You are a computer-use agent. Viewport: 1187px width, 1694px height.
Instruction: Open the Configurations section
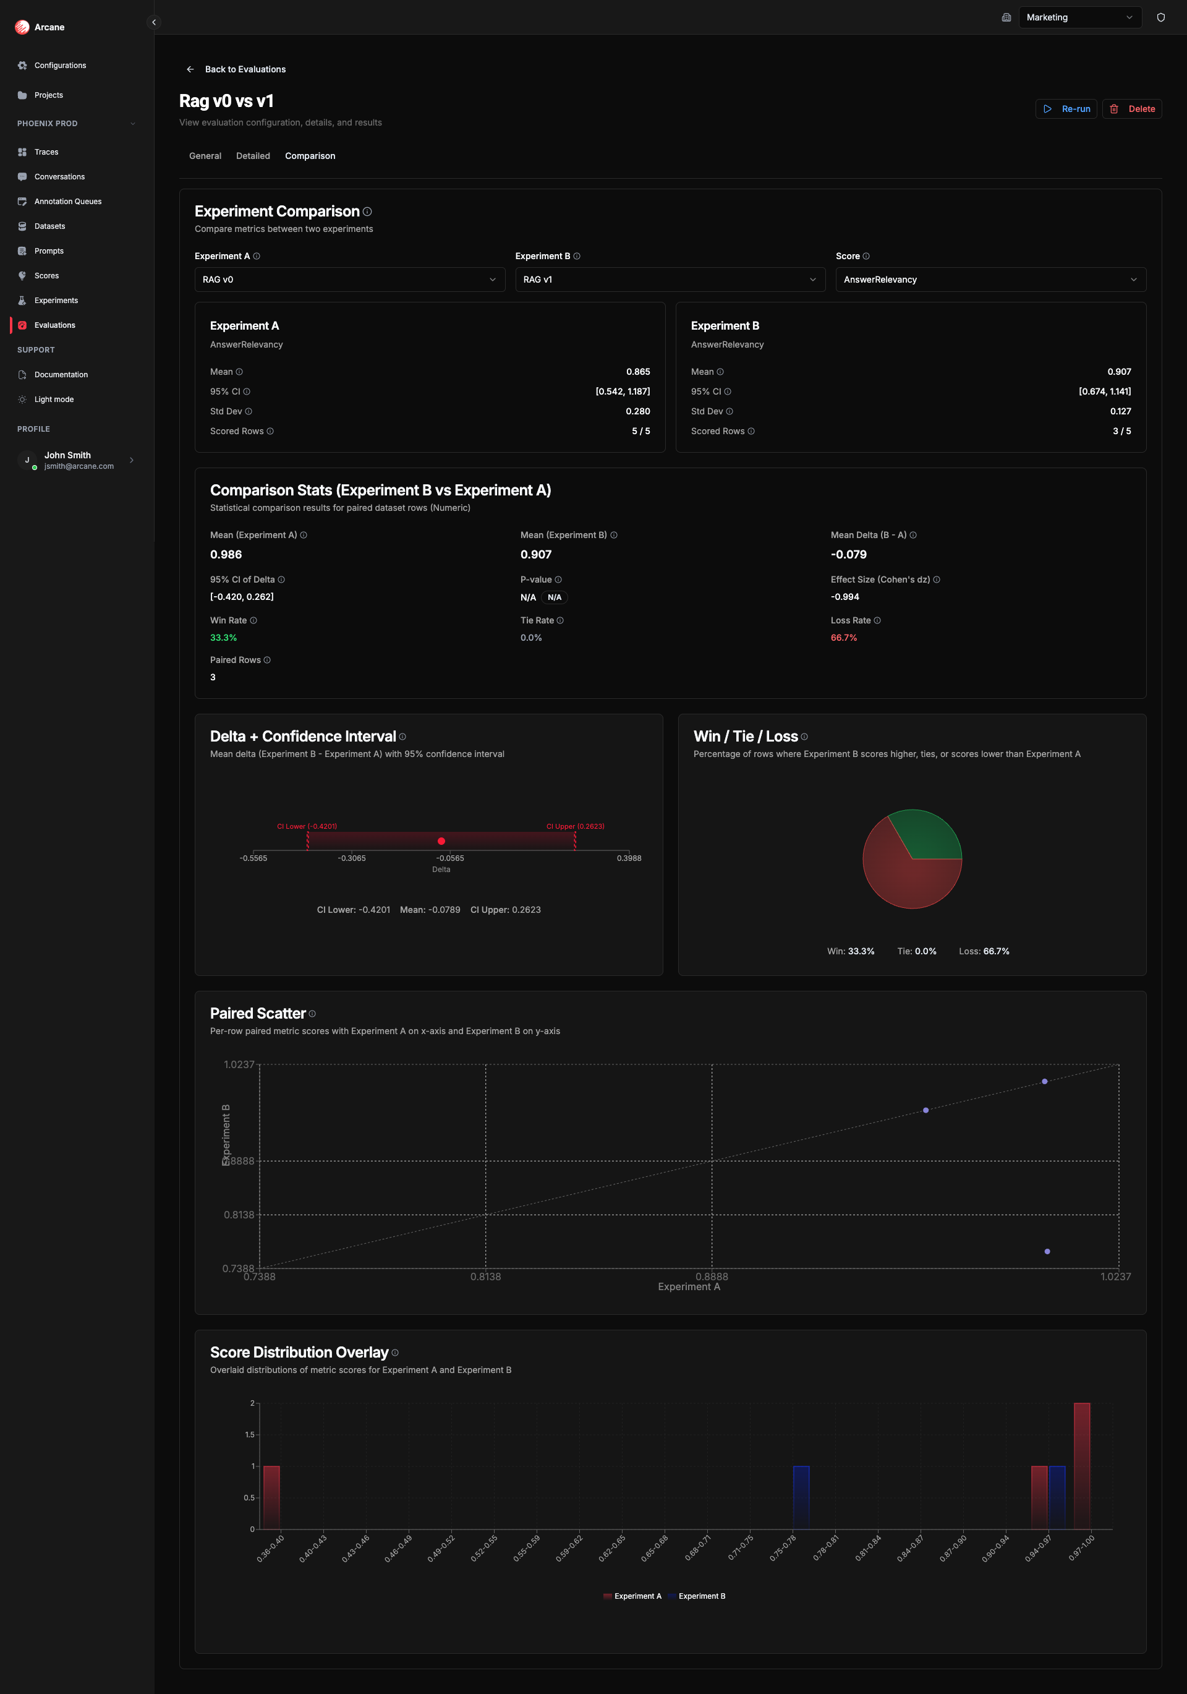coord(60,65)
